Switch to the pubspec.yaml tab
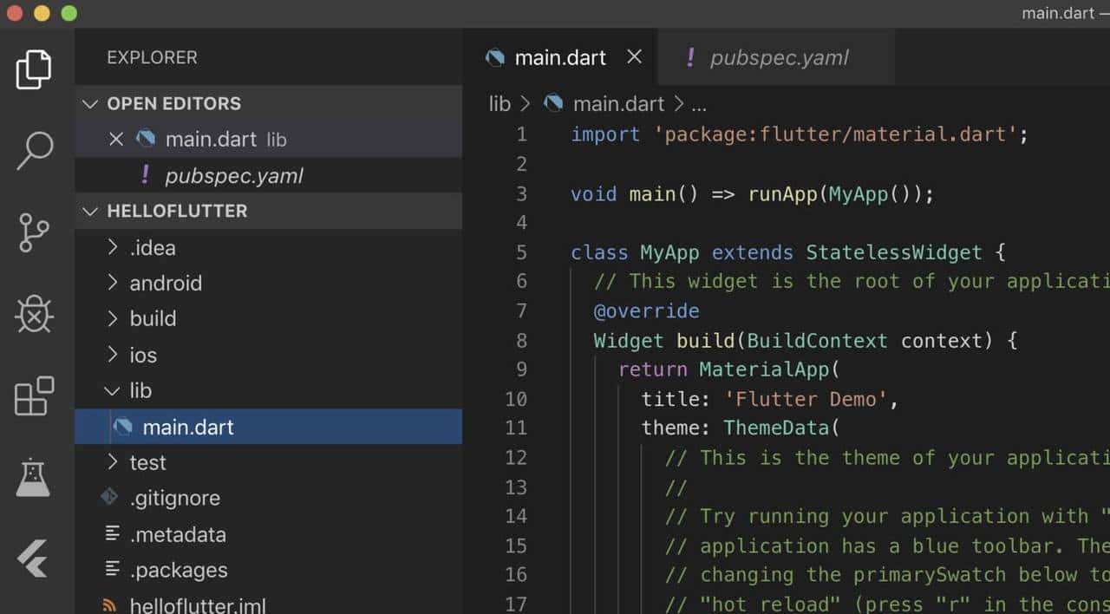Viewport: 1110px width, 614px height. 778,58
